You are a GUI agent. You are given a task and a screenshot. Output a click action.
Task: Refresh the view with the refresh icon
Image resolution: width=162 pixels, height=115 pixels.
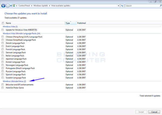tap(122, 6)
